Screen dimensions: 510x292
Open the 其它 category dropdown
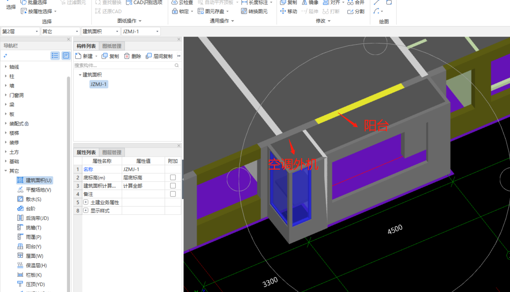coord(61,32)
